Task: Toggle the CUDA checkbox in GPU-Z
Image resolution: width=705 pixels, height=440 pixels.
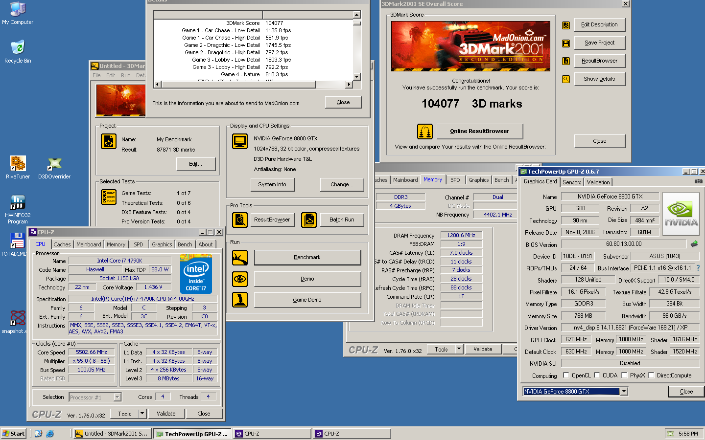Action: 597,375
